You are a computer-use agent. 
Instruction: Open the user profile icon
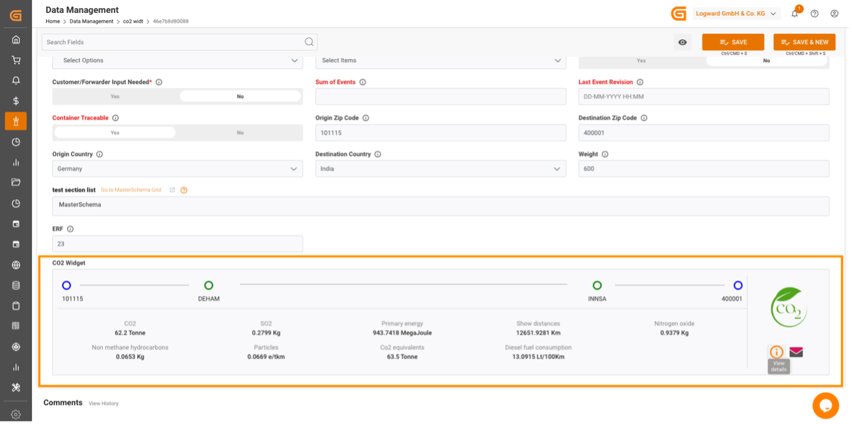pyautogui.click(x=835, y=14)
